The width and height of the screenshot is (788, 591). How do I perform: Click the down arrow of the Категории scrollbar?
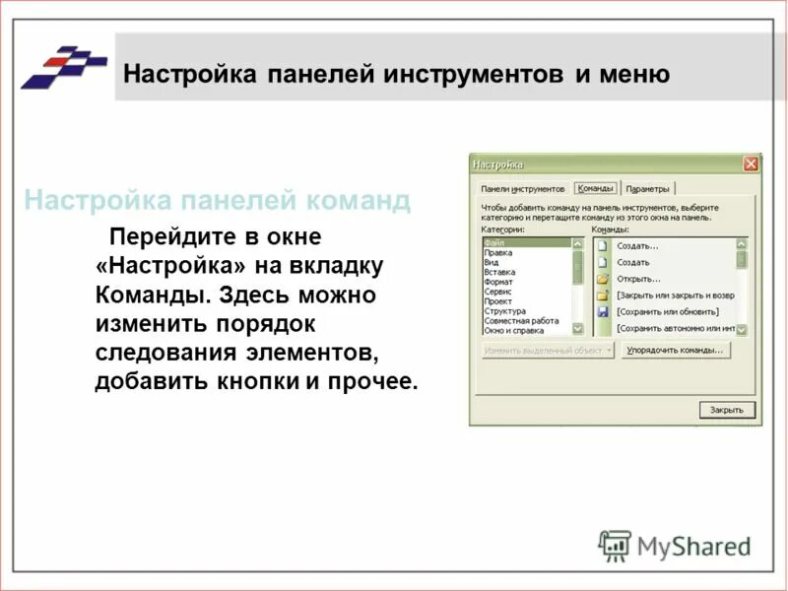(x=576, y=329)
